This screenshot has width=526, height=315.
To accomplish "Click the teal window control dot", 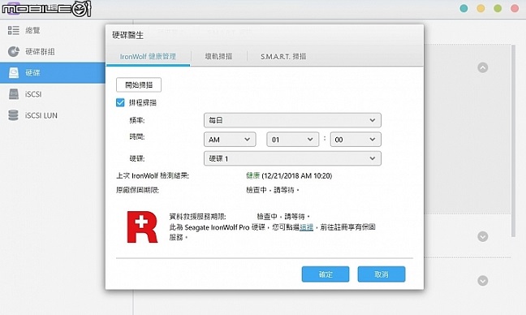I will [x=463, y=8].
